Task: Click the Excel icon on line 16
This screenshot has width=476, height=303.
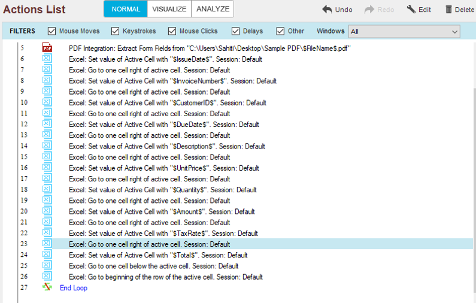Action: click(47, 168)
